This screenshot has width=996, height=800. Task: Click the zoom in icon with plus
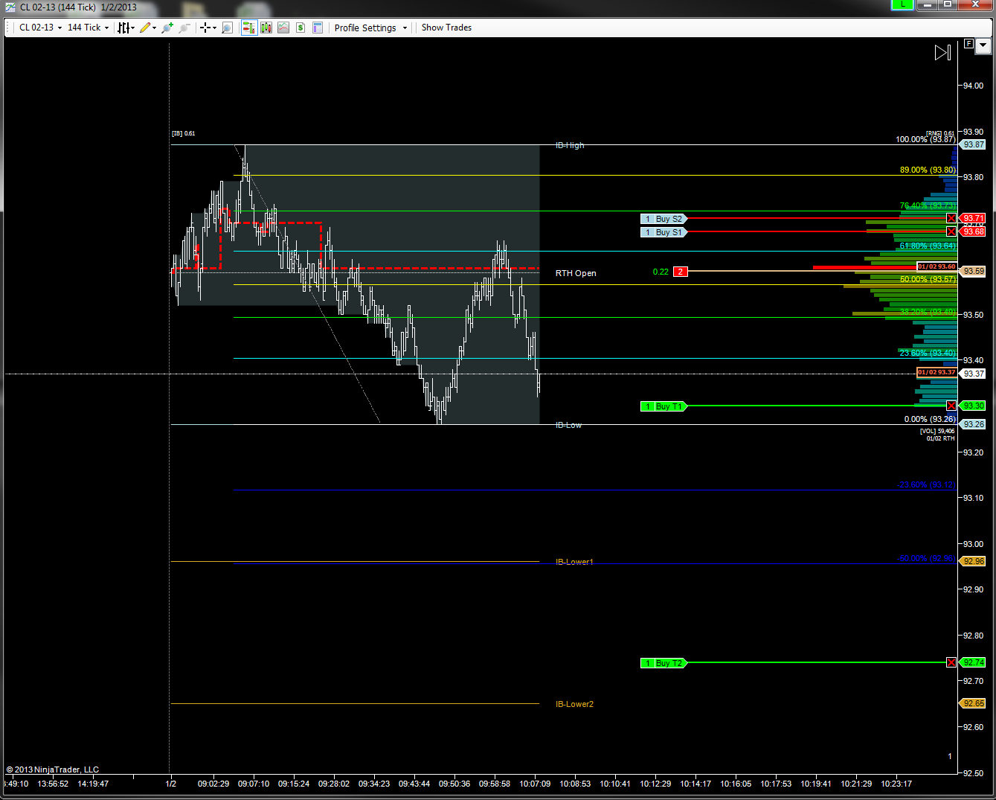[x=167, y=28]
